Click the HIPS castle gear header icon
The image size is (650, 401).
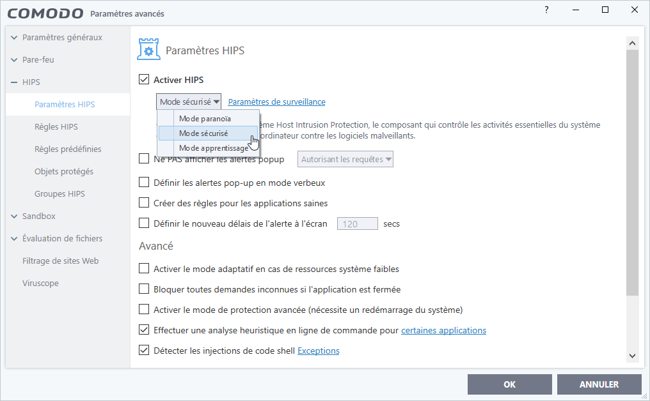(148, 49)
